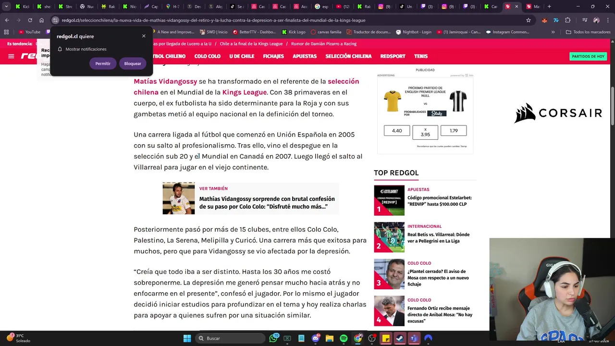
Task: Open TENIS menu section
Action: (x=421, y=56)
